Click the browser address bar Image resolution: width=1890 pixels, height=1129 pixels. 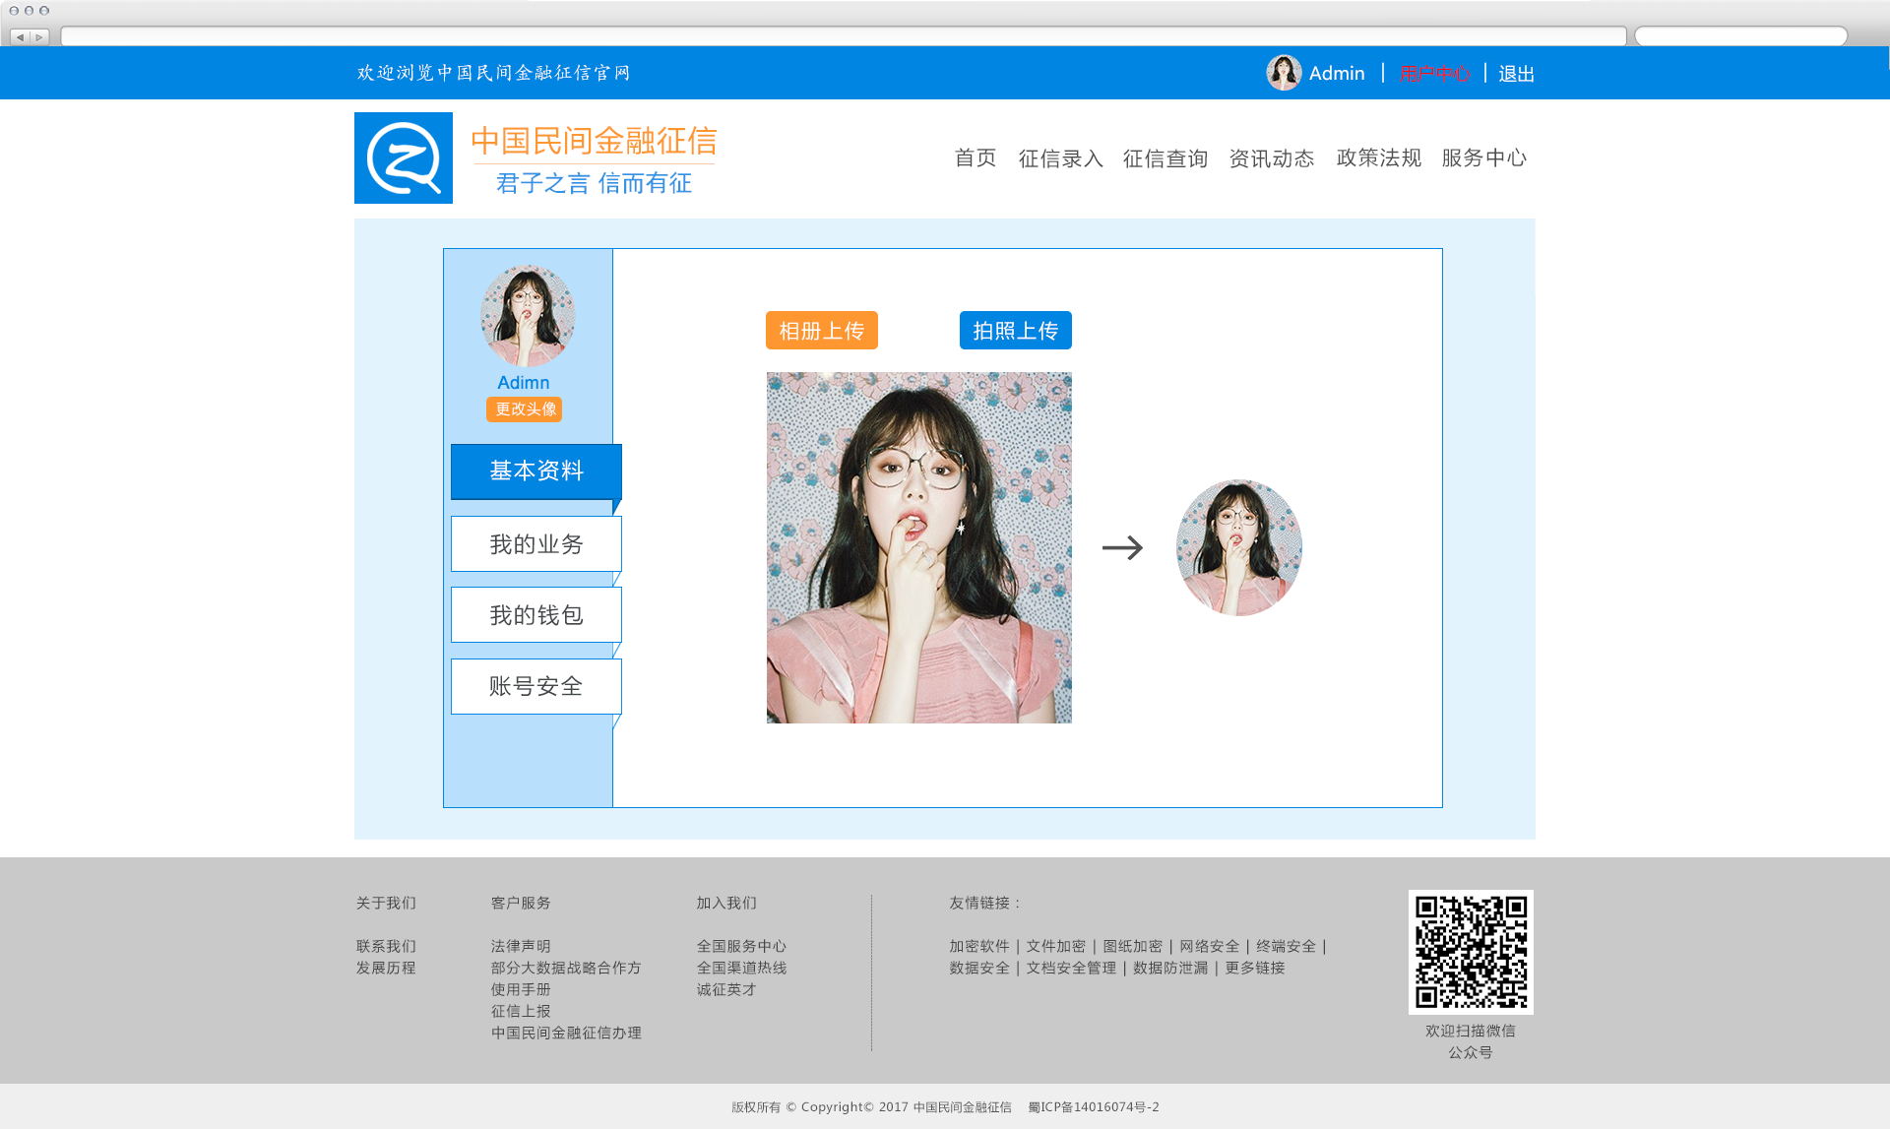coord(844,36)
